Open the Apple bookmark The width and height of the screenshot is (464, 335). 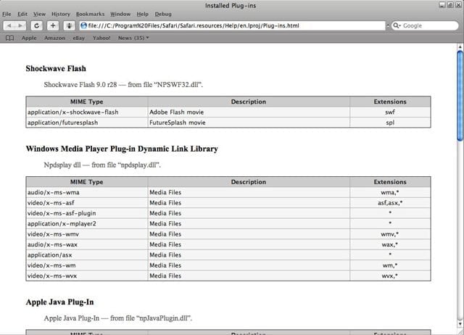pyautogui.click(x=29, y=38)
